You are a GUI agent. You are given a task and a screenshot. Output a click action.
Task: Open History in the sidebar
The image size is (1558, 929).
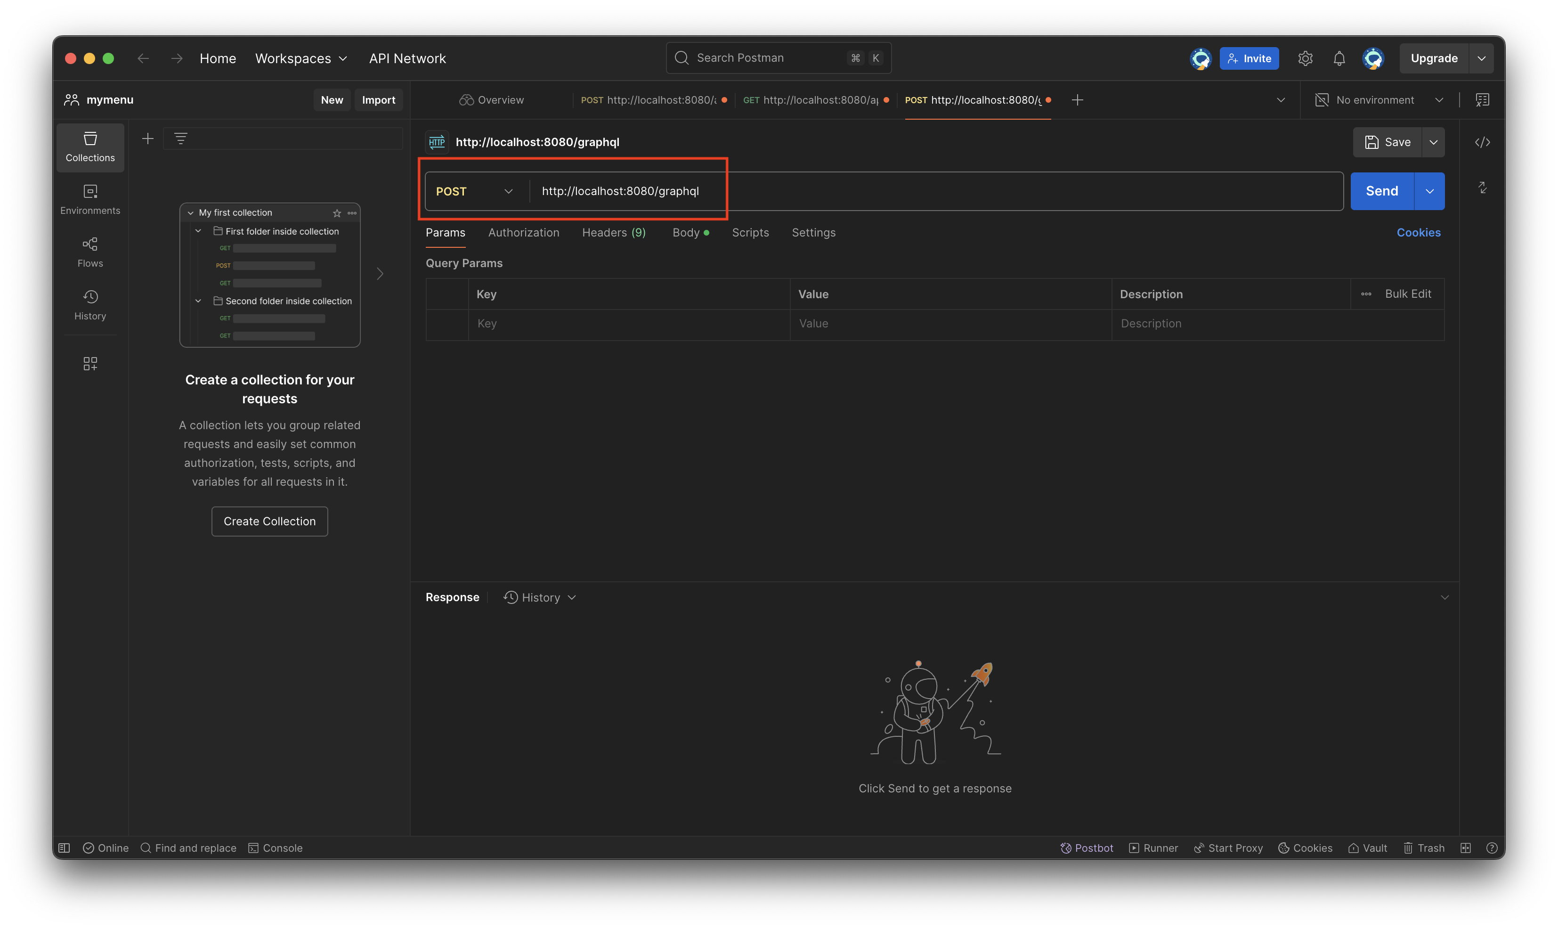click(90, 305)
